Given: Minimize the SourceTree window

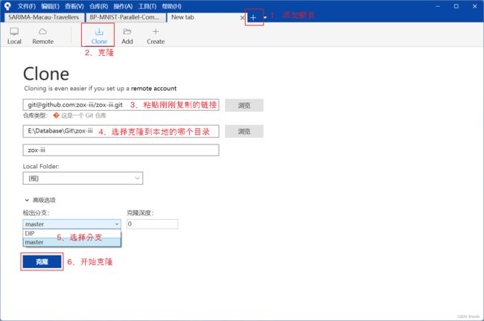Looking at the screenshot, I should [438, 6].
